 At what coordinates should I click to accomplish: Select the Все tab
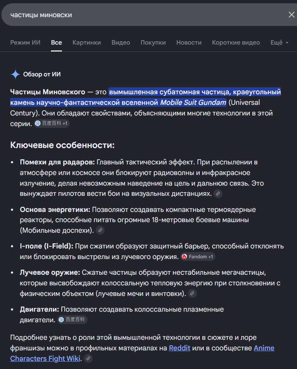click(x=56, y=43)
